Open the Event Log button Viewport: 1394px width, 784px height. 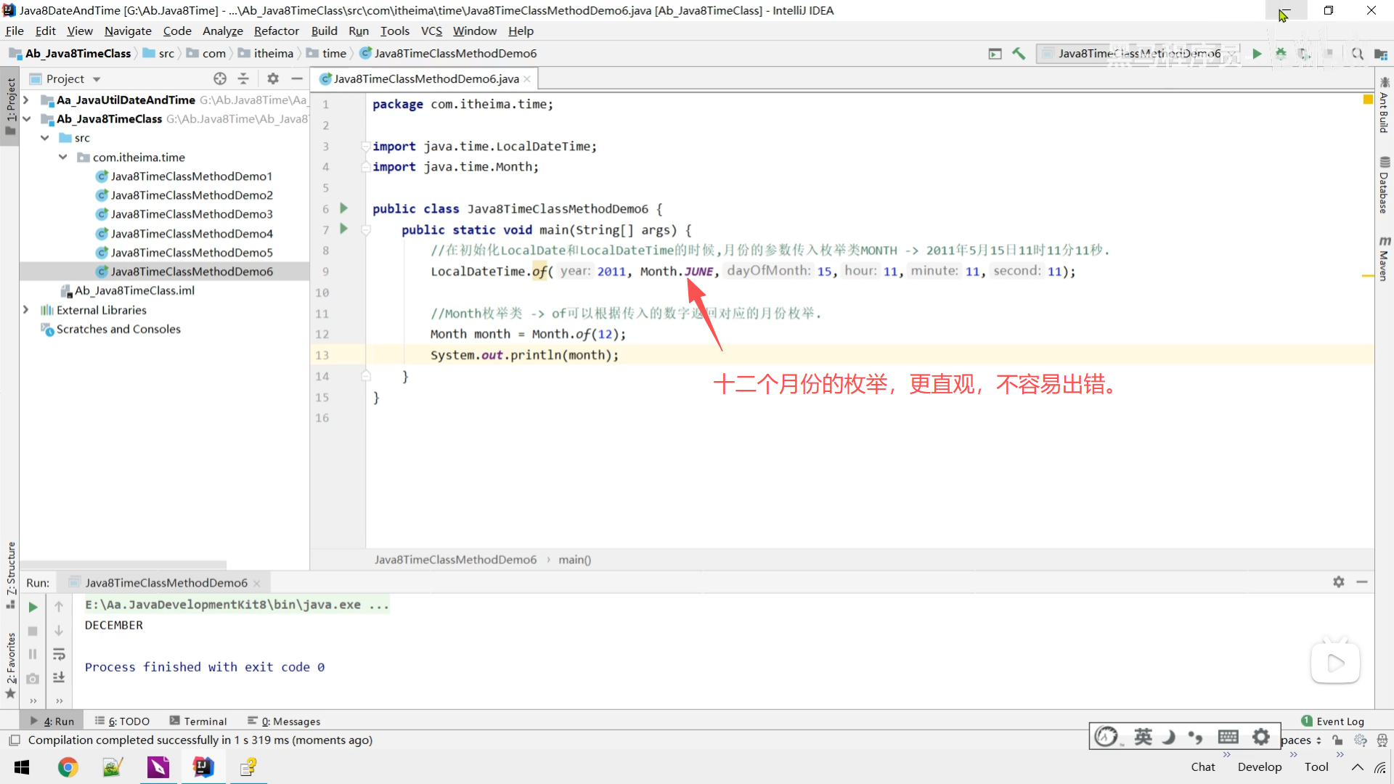click(1333, 721)
